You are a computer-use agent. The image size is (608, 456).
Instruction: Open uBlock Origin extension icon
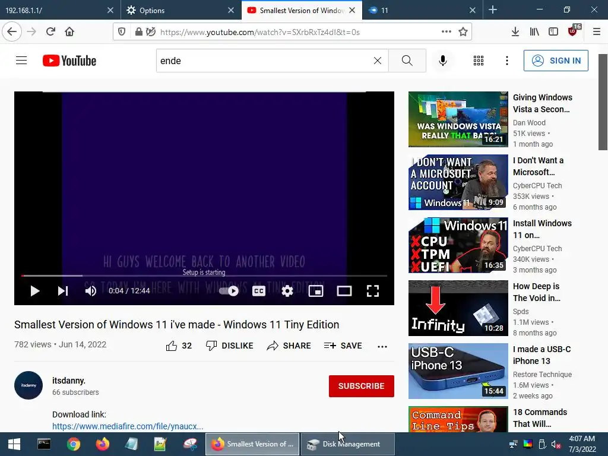(574, 31)
